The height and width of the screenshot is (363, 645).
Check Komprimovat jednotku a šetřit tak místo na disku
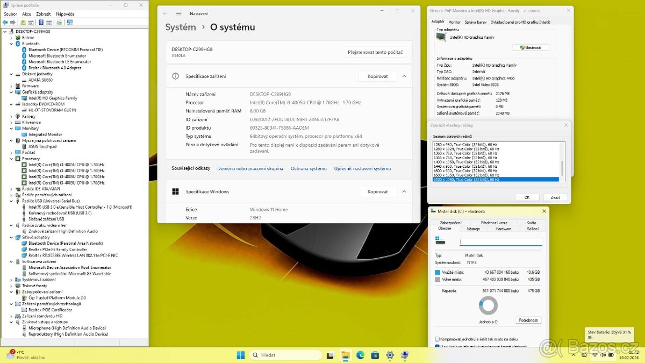(x=437, y=339)
